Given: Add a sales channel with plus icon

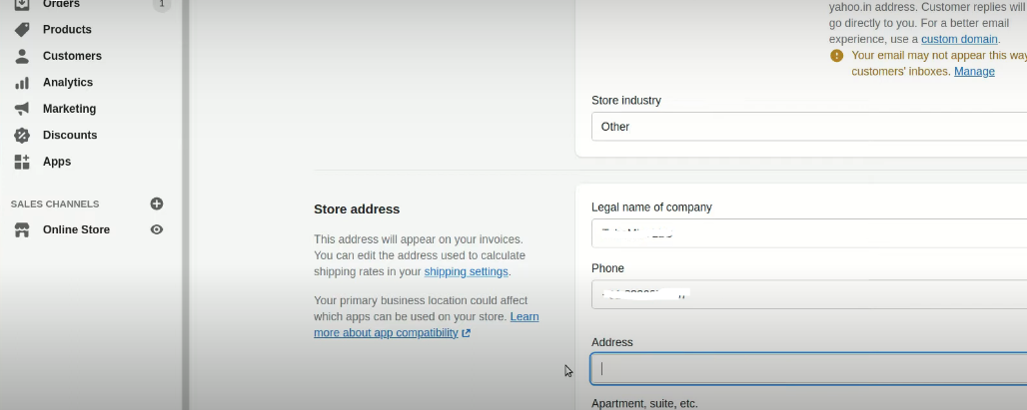Looking at the screenshot, I should coord(157,204).
